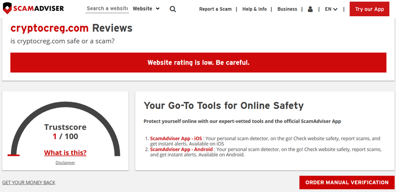Open the Help & Info menu
This screenshot has height=192, width=396.
click(x=254, y=9)
